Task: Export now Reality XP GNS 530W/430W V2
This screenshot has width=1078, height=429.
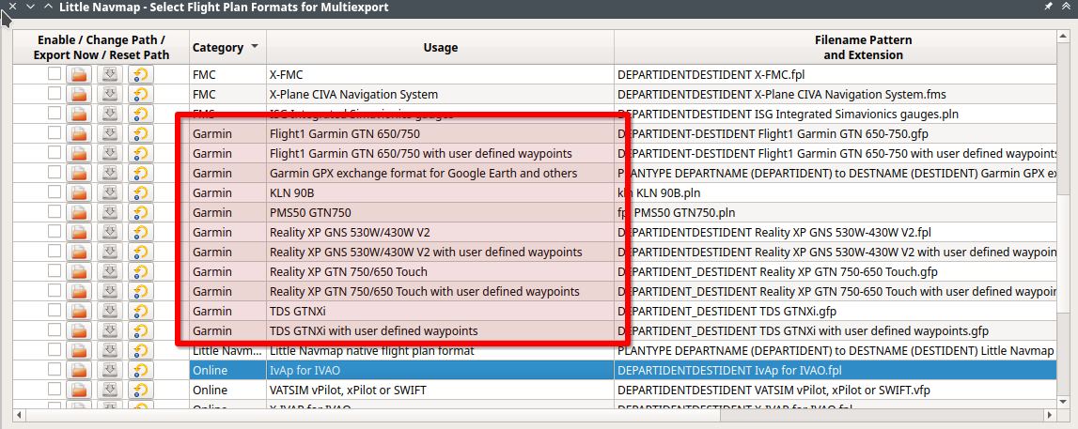Action: [109, 232]
